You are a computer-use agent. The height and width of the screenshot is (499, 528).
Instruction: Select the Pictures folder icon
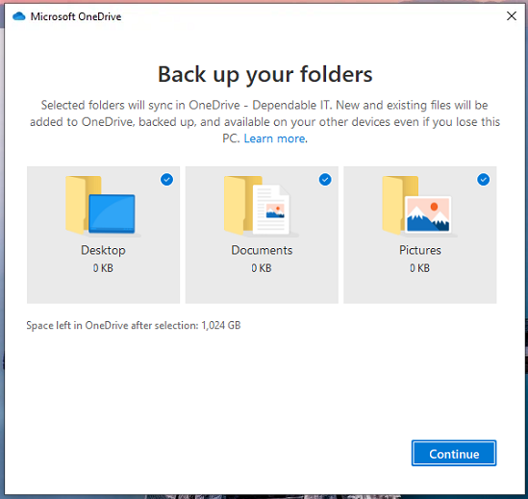point(419,206)
